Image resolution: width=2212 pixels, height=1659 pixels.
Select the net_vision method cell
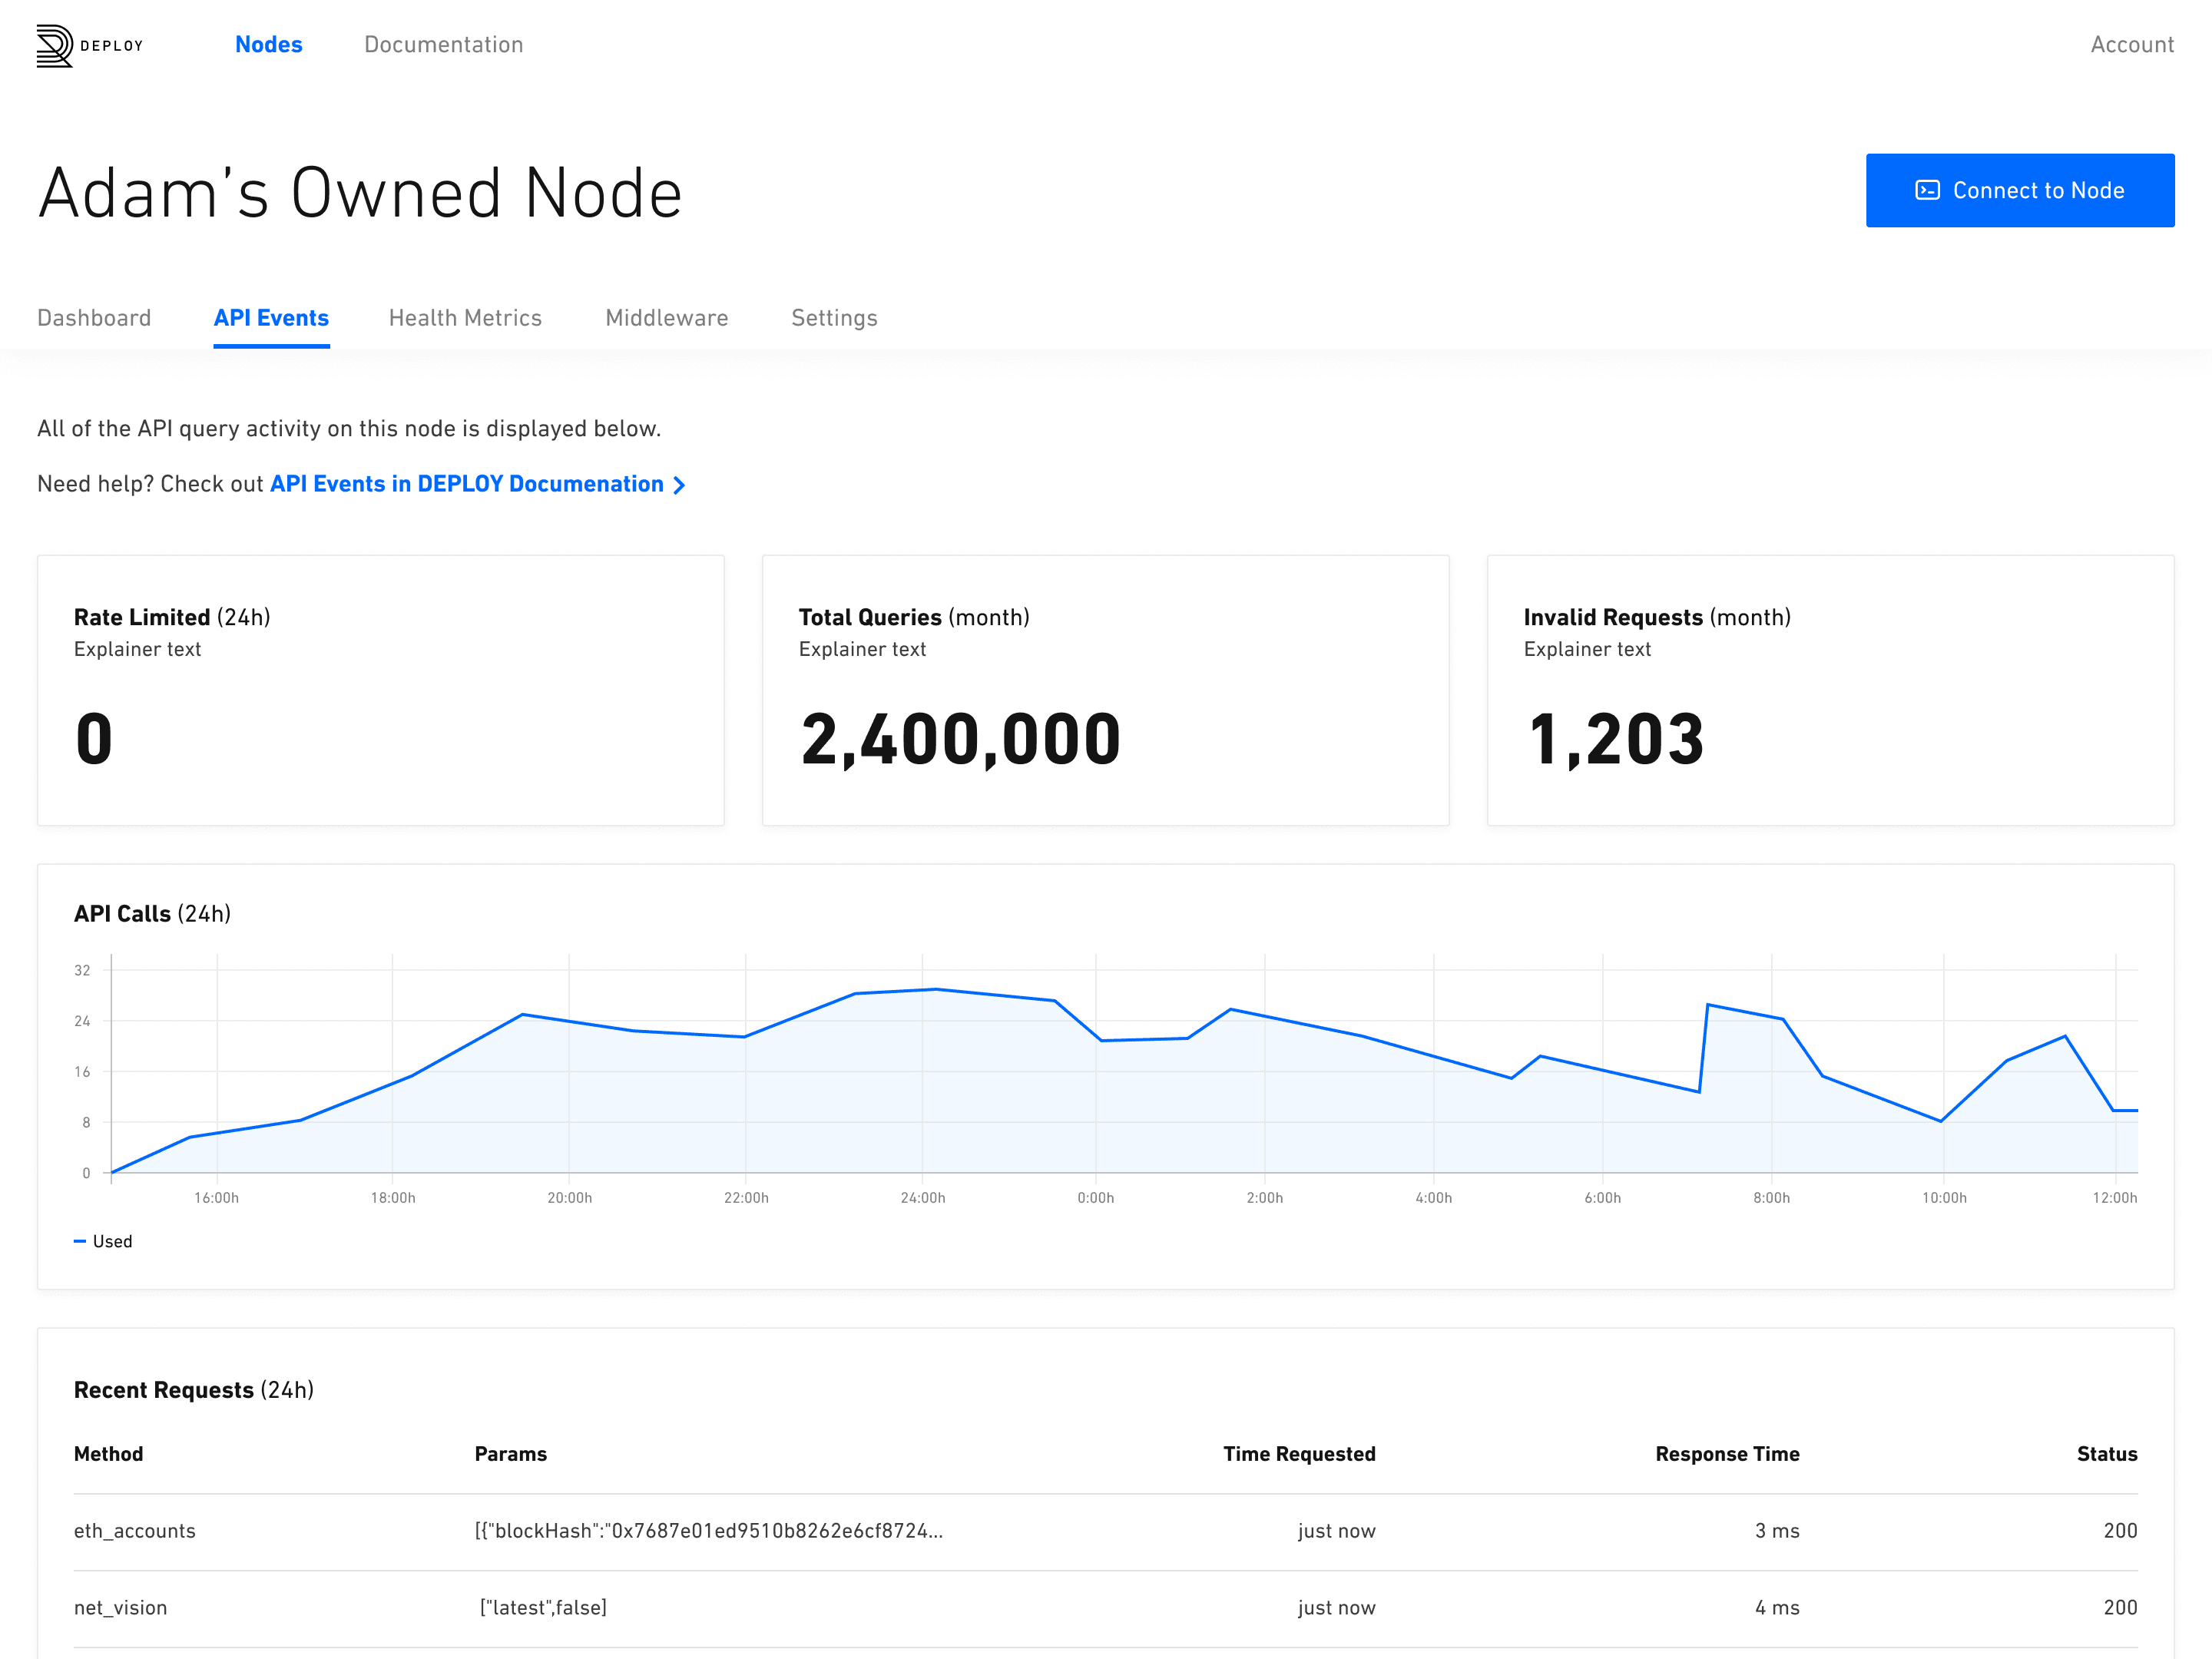point(120,1608)
